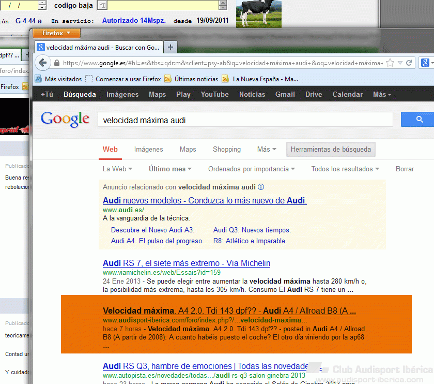Click the Google search engine icon in search bar

tap(425, 63)
